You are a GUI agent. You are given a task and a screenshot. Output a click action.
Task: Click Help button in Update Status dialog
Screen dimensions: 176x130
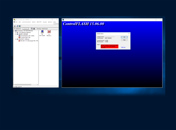coord(124,40)
